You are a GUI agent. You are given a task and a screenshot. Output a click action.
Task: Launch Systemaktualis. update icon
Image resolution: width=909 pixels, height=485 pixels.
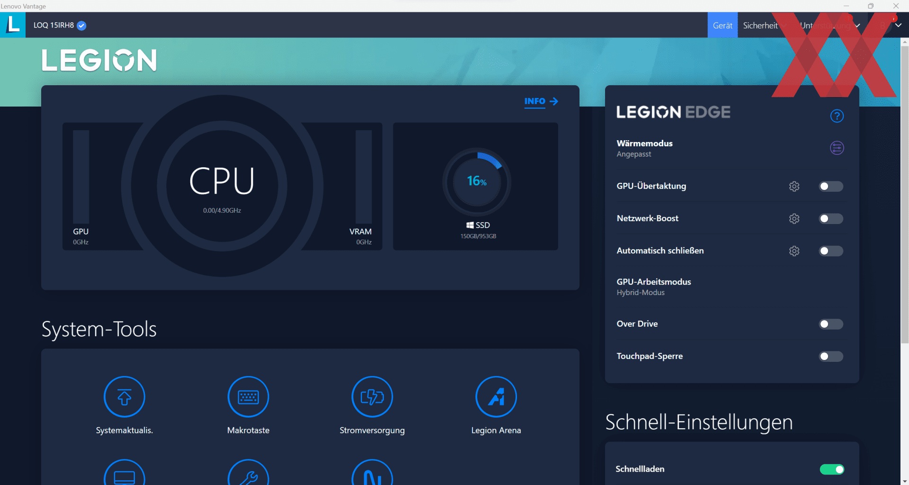pyautogui.click(x=124, y=397)
